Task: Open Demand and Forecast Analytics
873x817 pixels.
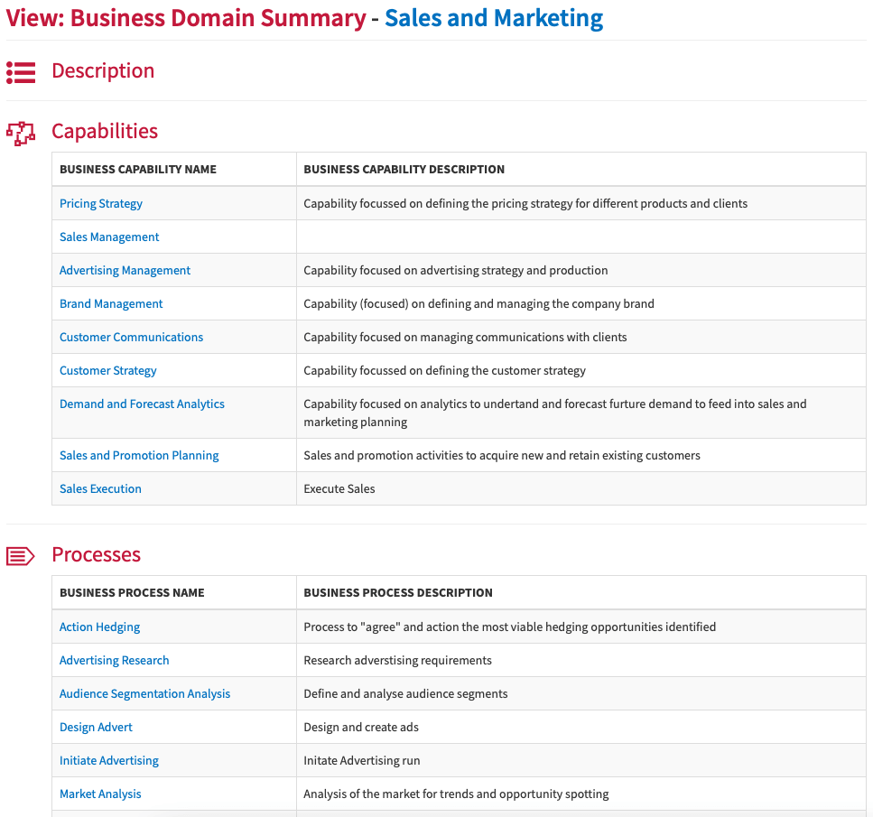Action: tap(142, 404)
